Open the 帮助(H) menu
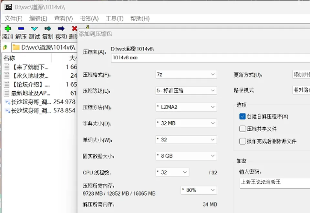 point(140,19)
